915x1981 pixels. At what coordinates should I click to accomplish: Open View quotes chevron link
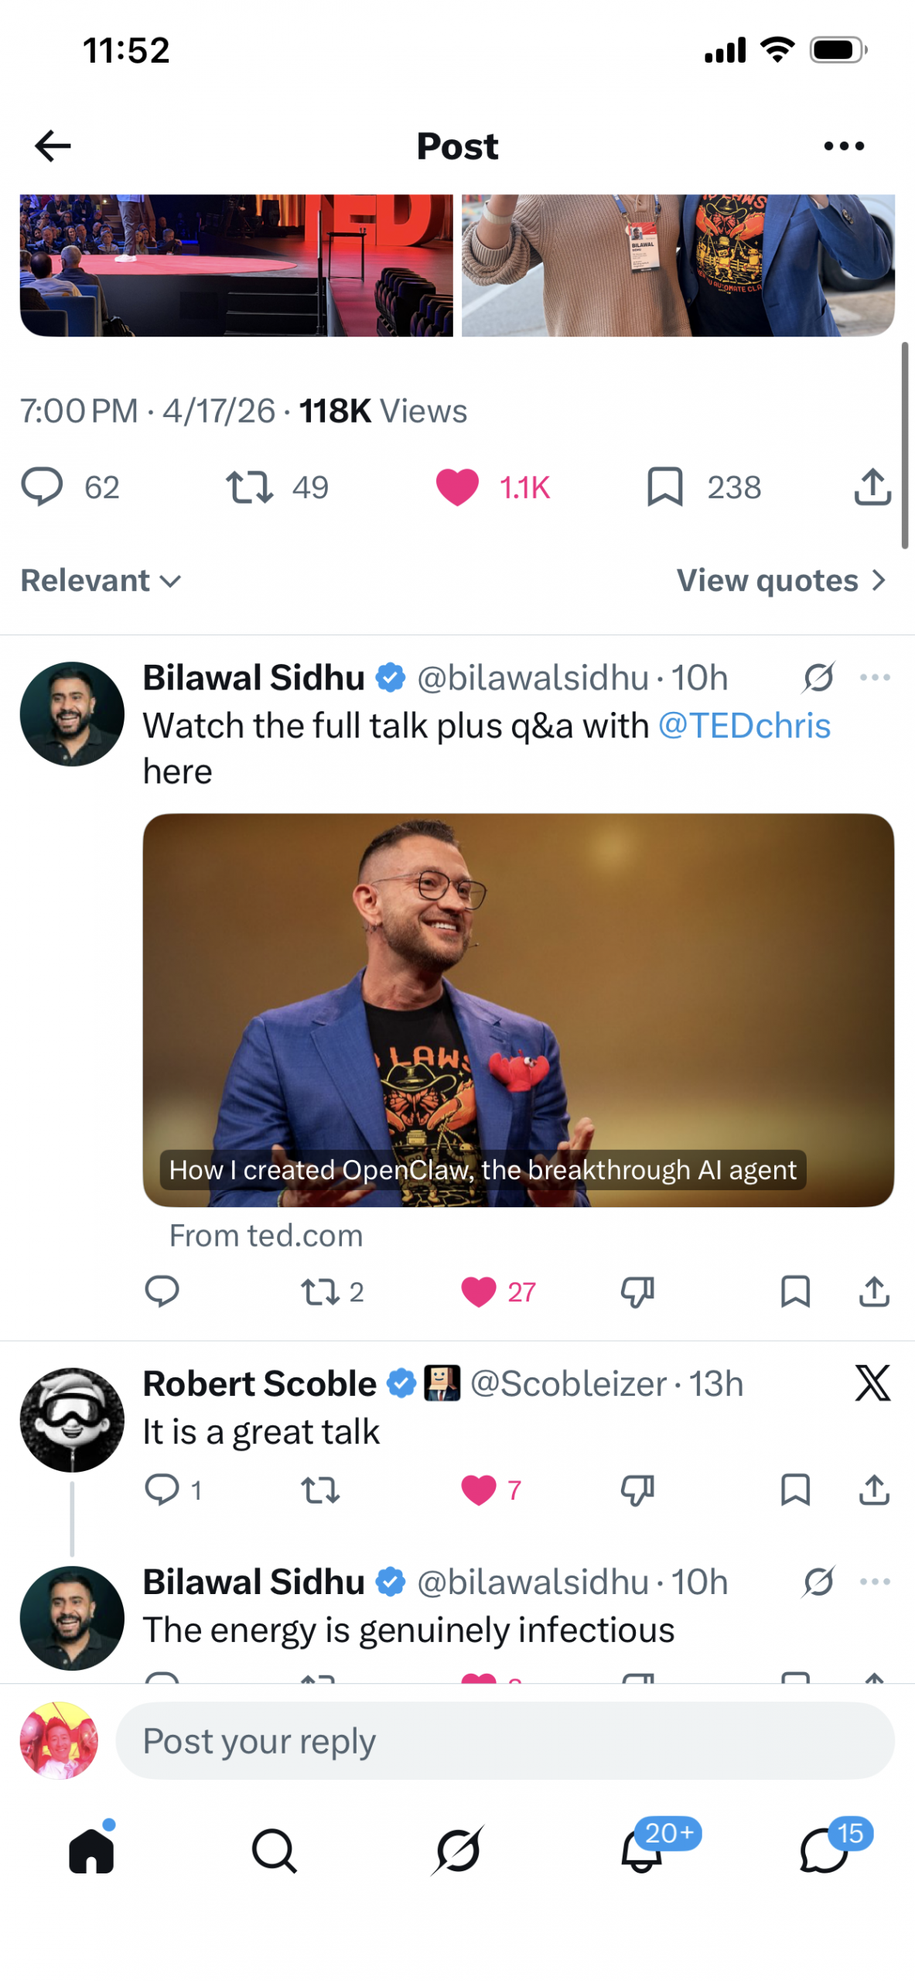[x=780, y=580]
